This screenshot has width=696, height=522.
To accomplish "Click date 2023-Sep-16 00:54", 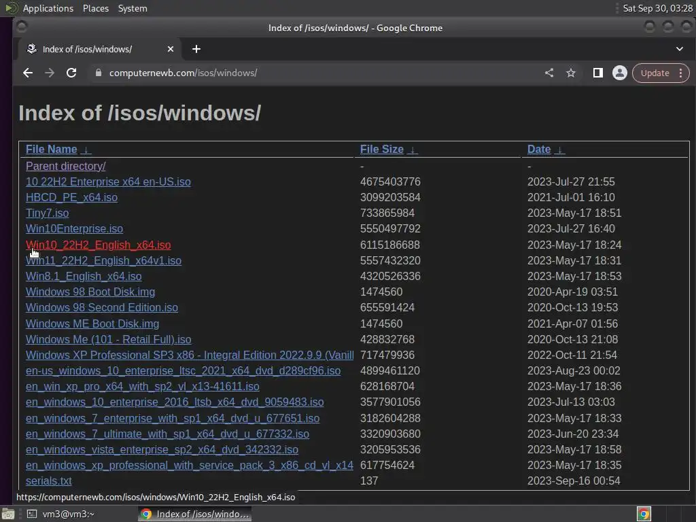I will [574, 481].
